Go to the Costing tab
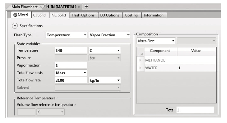 (131, 15)
